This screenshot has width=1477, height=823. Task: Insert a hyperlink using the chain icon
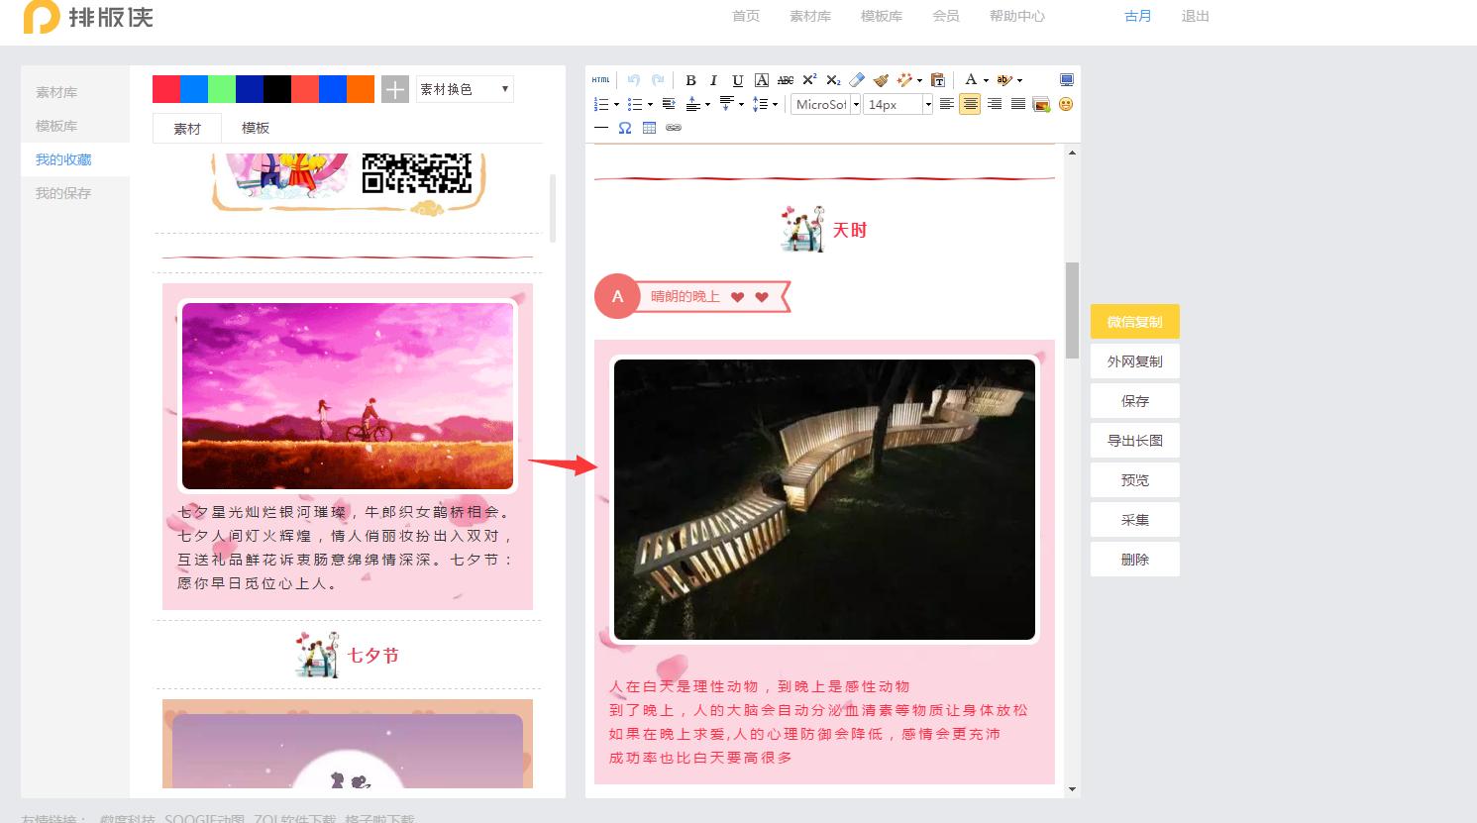675,128
